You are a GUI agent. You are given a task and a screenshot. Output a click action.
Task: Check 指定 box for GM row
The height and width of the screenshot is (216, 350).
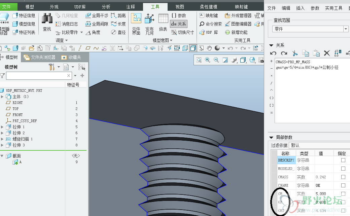pyautogui.click(x=343, y=194)
